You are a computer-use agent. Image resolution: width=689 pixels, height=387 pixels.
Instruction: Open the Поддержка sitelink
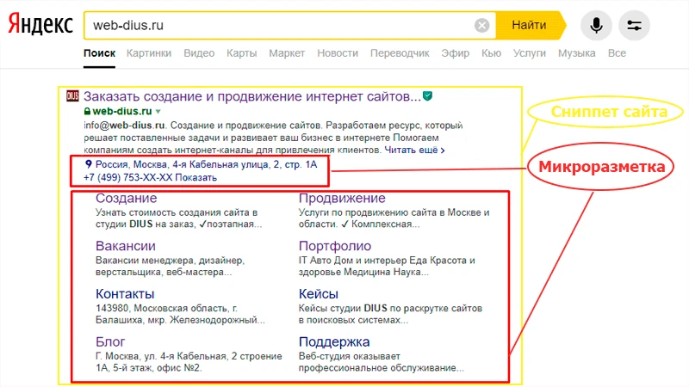point(334,341)
